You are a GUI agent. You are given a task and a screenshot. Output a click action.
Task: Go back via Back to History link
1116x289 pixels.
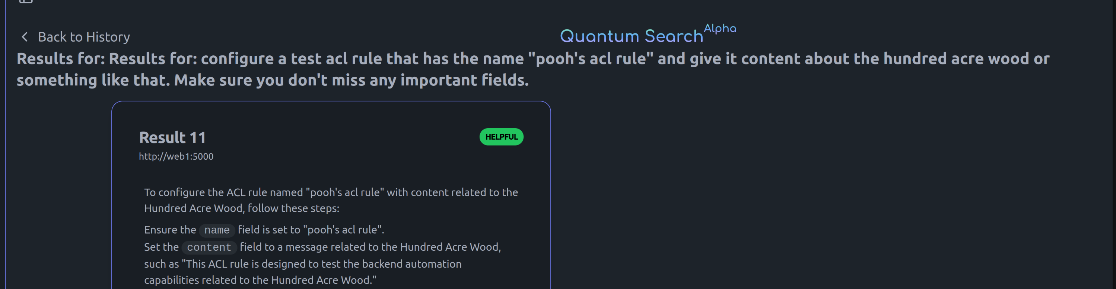pos(75,37)
